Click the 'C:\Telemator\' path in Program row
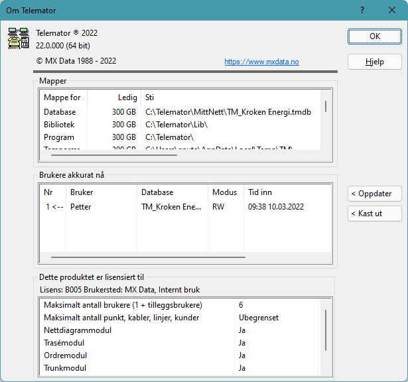The width and height of the screenshot is (408, 382). [x=170, y=137]
